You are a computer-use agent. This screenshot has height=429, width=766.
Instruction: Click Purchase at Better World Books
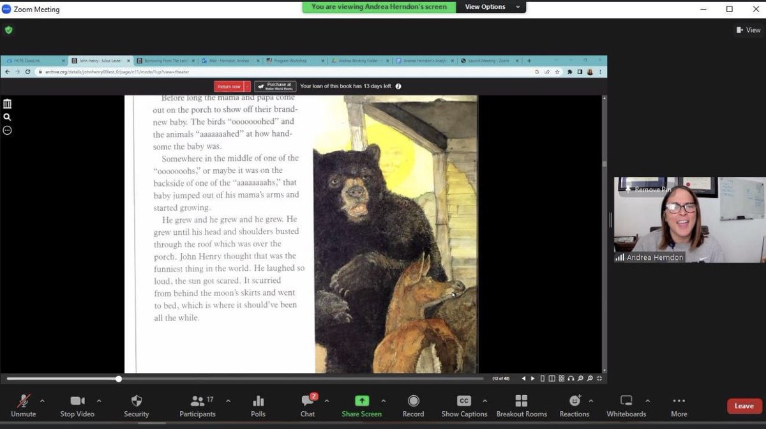tap(275, 86)
